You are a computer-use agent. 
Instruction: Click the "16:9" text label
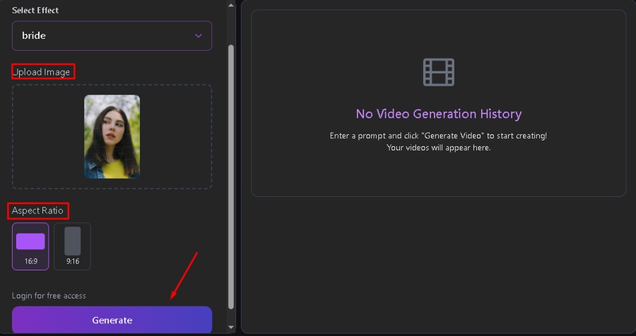pyautogui.click(x=30, y=261)
